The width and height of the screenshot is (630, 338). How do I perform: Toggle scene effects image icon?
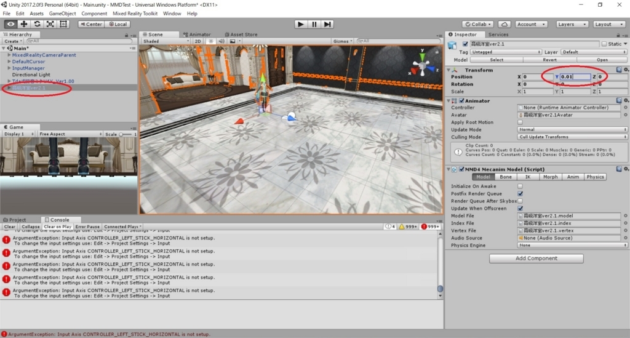click(233, 41)
